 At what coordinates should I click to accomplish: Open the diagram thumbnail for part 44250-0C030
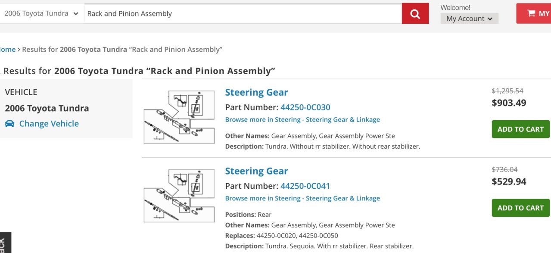tap(179, 117)
